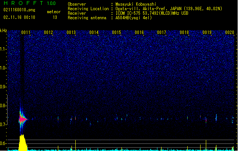The width and height of the screenshot is (238, 151).
Task: Click the bright pink meteor echo burst
Action: pos(23,120)
